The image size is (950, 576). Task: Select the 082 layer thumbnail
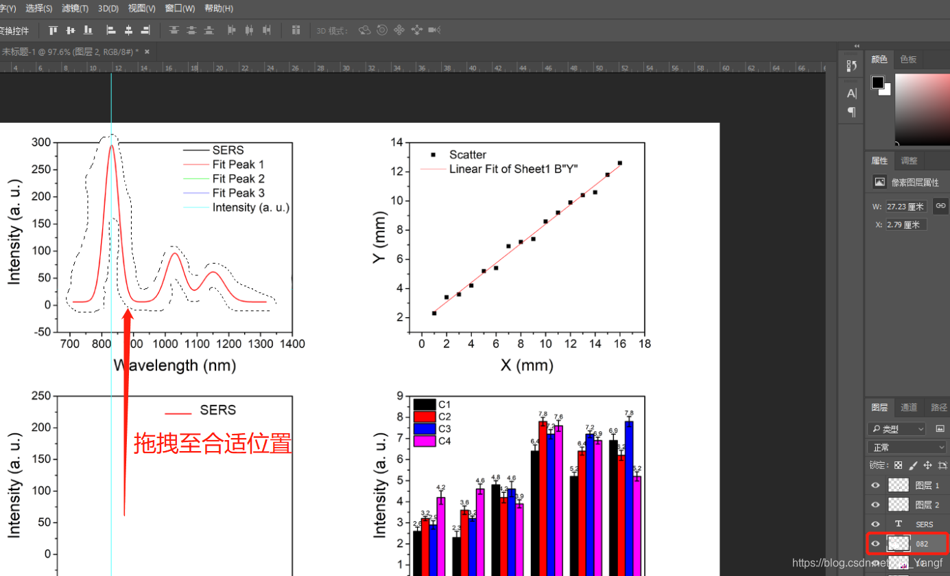(899, 543)
